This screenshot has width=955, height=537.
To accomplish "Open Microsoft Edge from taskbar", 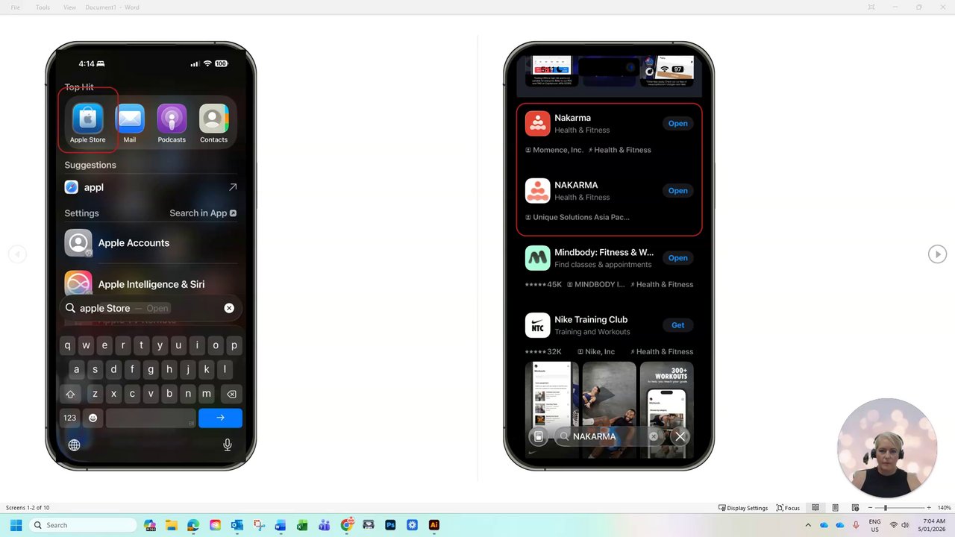I will click(x=193, y=525).
